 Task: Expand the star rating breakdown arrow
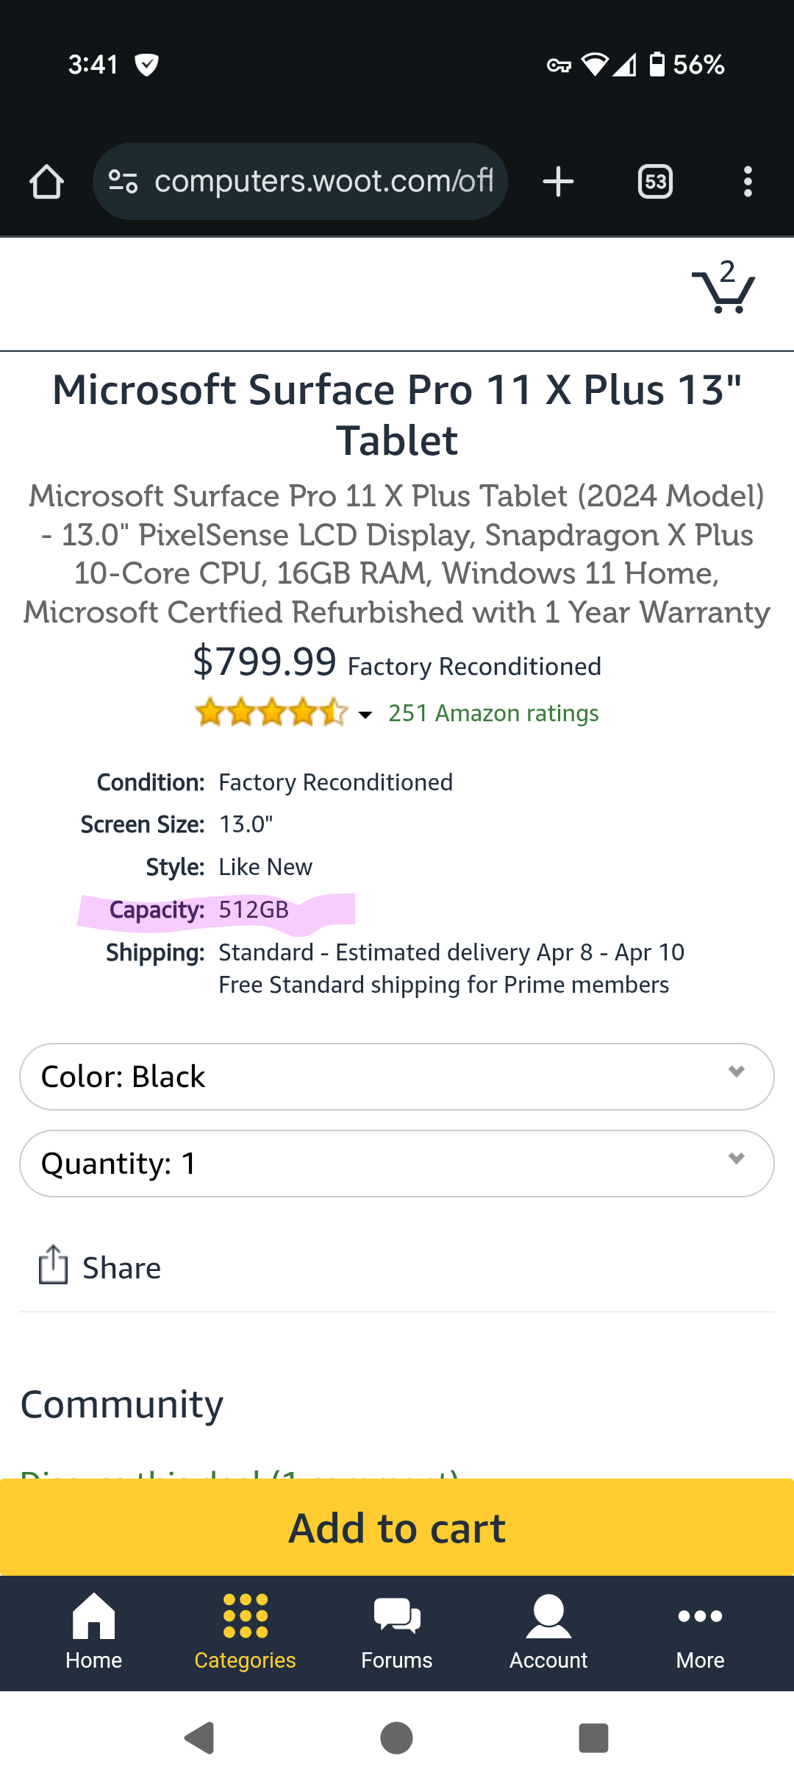click(365, 714)
